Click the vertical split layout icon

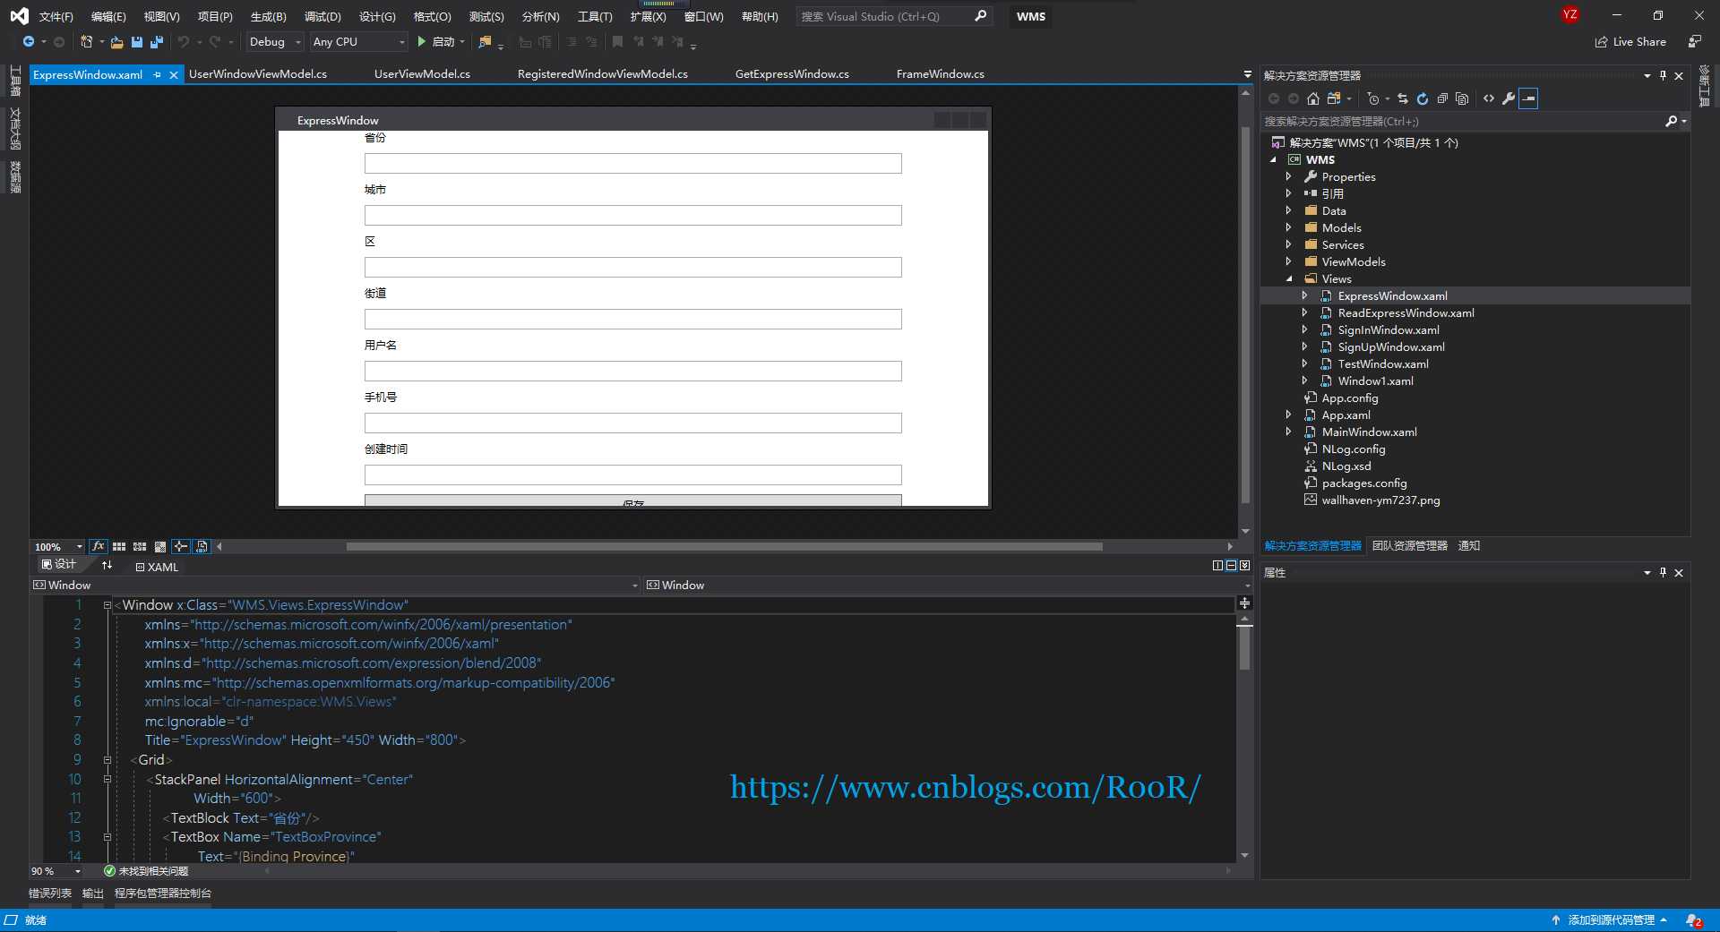tap(1217, 565)
